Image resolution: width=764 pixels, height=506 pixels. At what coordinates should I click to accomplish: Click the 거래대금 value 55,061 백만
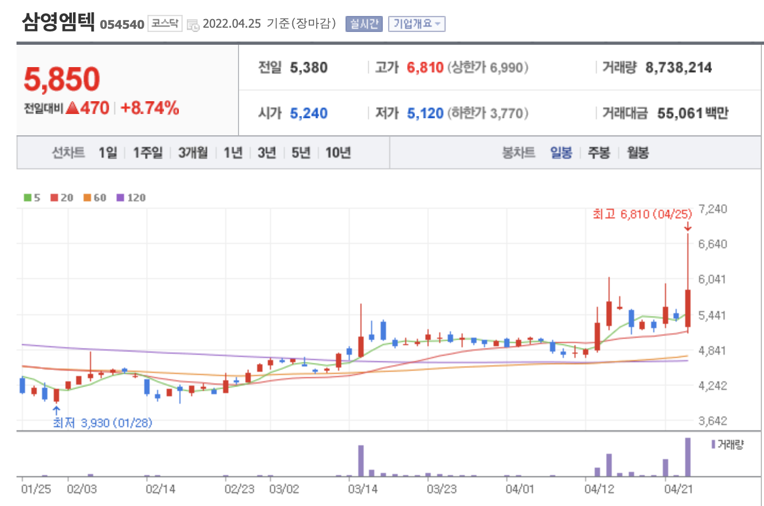click(x=693, y=113)
